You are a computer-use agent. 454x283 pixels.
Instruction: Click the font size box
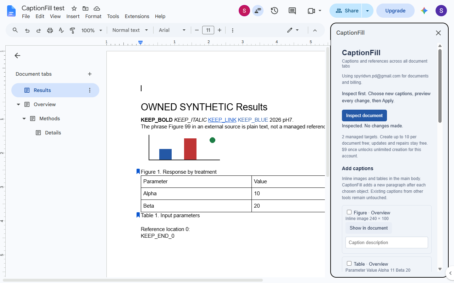click(x=208, y=30)
